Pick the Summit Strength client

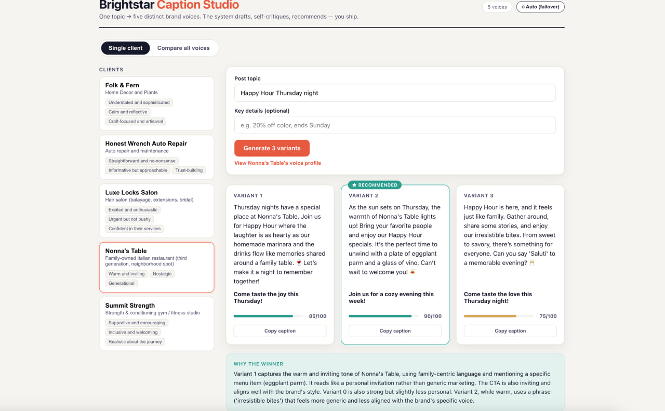pyautogui.click(x=156, y=324)
